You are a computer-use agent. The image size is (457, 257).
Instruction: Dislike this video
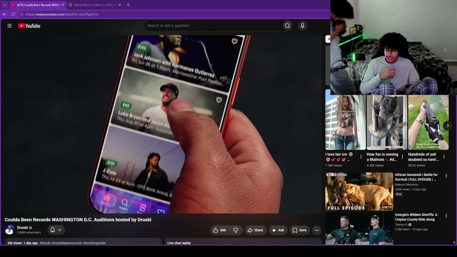[236, 230]
